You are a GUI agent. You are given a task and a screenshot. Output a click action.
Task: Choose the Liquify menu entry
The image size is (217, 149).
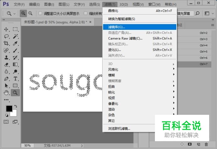pos(140,50)
